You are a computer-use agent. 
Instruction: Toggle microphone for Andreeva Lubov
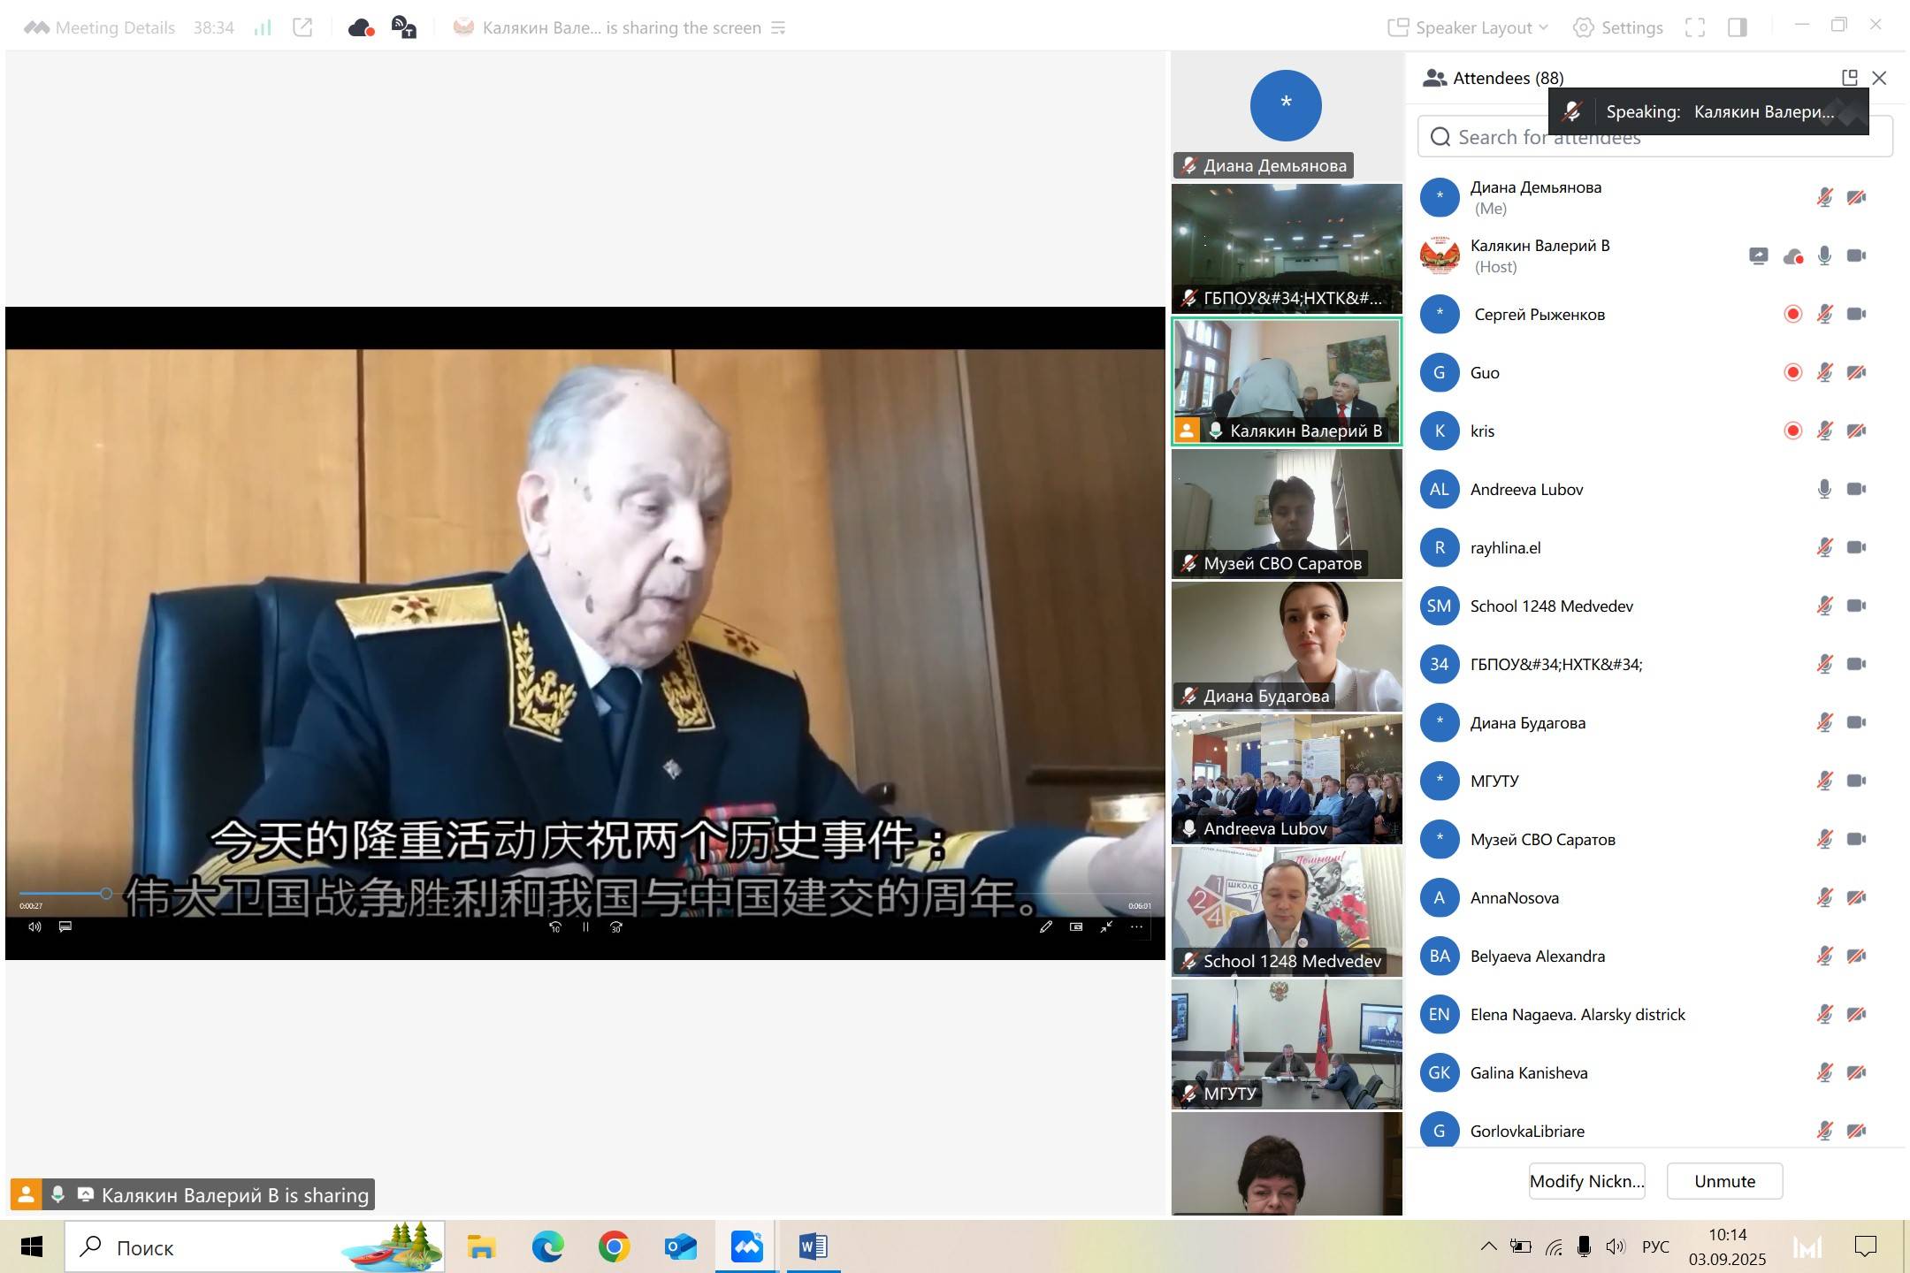pyautogui.click(x=1824, y=489)
